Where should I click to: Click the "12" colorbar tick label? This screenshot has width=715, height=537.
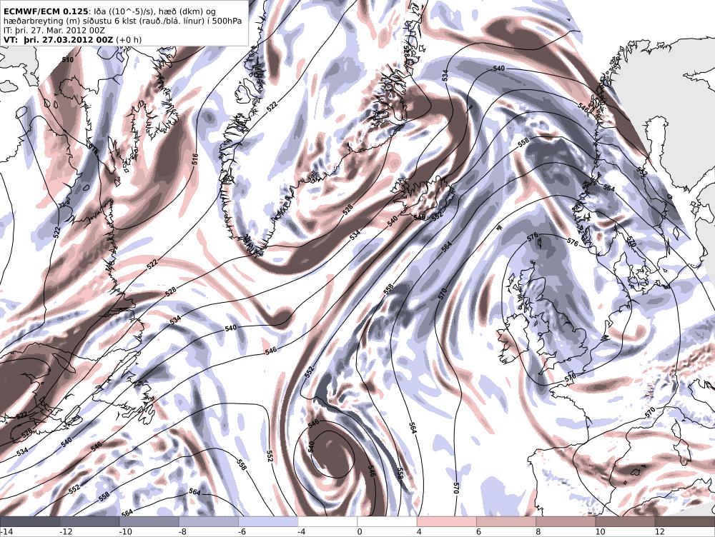click(x=659, y=531)
